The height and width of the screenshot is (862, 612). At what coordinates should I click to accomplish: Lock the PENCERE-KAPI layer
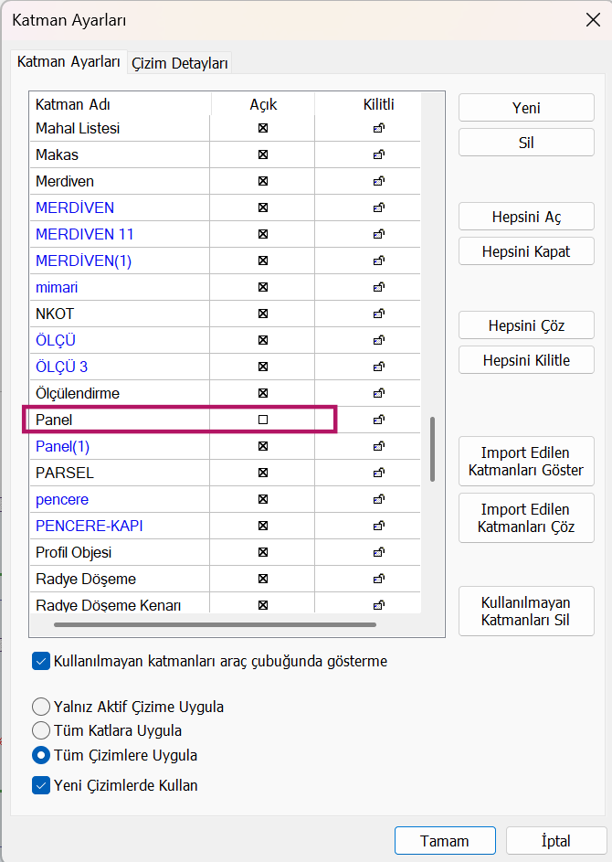point(378,526)
